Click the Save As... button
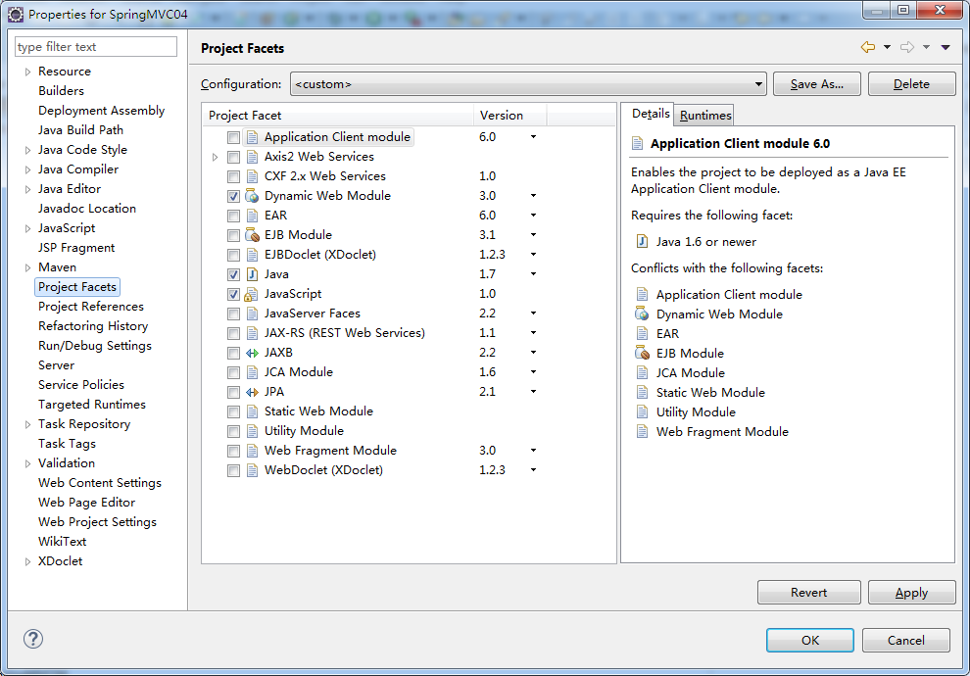Viewport: 970px width, 676px height. (816, 84)
